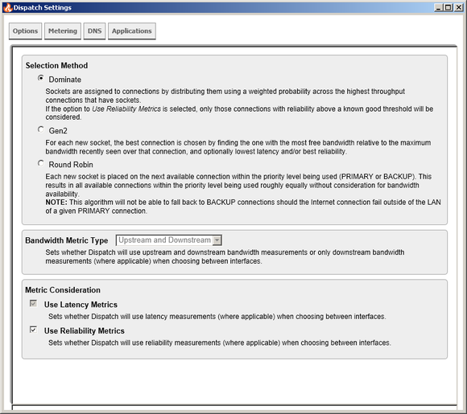Click the "Use Reliability Metrics" label
467x414 pixels.
(85, 330)
